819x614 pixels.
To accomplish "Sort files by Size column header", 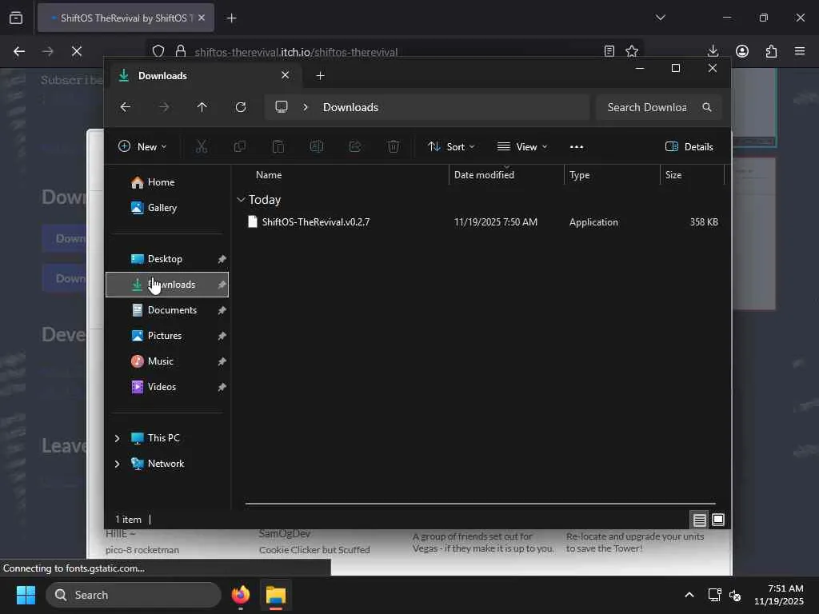I will [673, 175].
